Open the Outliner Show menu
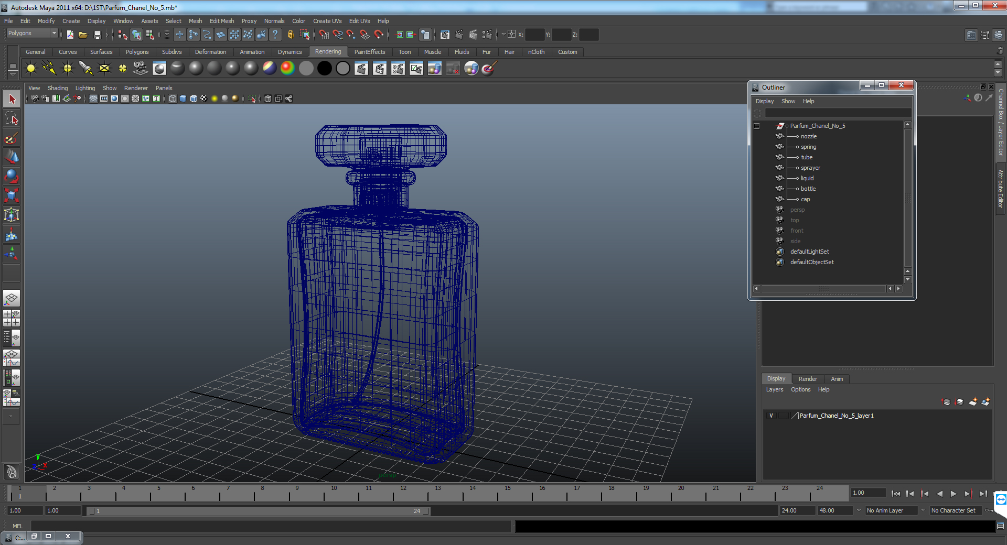The height and width of the screenshot is (545, 1007). (788, 101)
